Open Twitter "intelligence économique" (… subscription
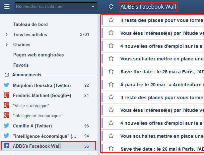 coord(44,136)
